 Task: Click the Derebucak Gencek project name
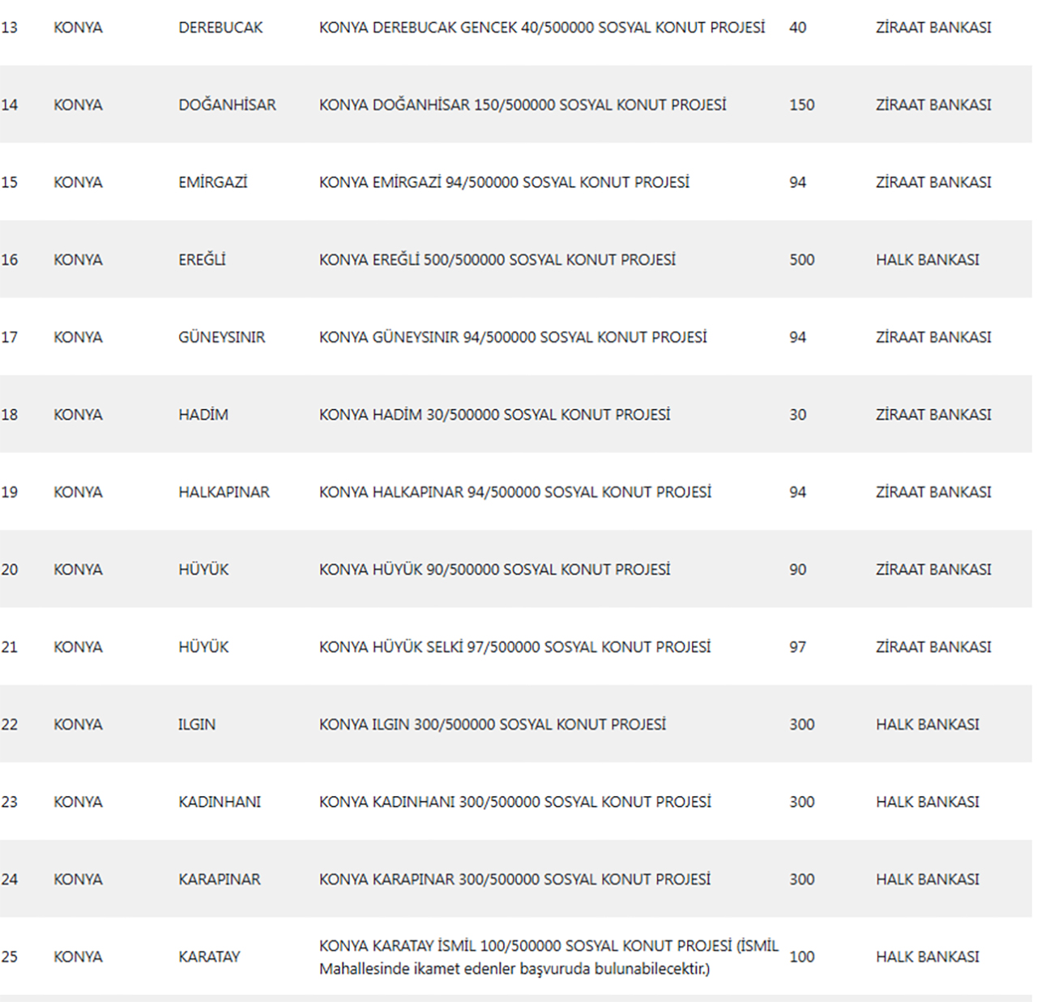point(541,28)
